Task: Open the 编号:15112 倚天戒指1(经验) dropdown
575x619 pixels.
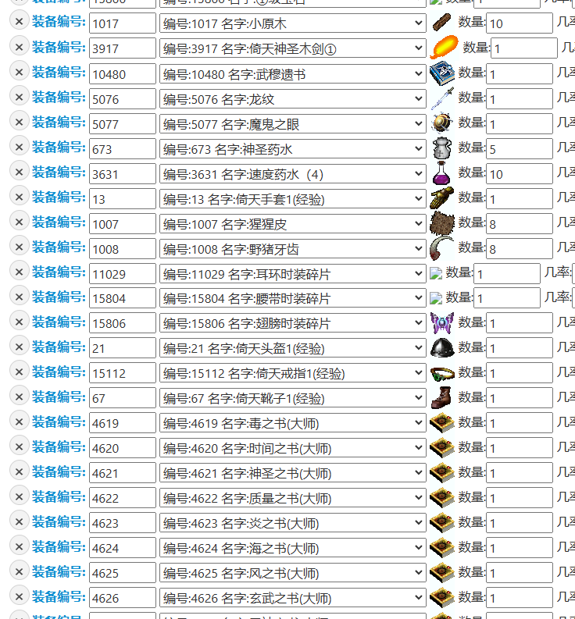Action: pyautogui.click(x=293, y=372)
